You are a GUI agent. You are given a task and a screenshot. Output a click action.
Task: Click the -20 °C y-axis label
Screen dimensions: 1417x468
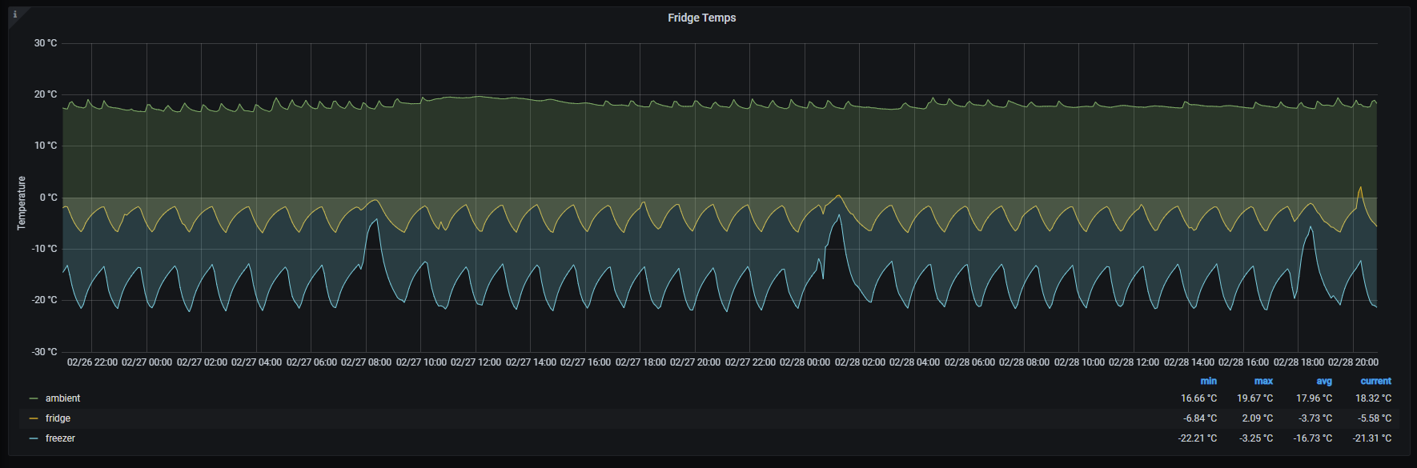[44, 300]
